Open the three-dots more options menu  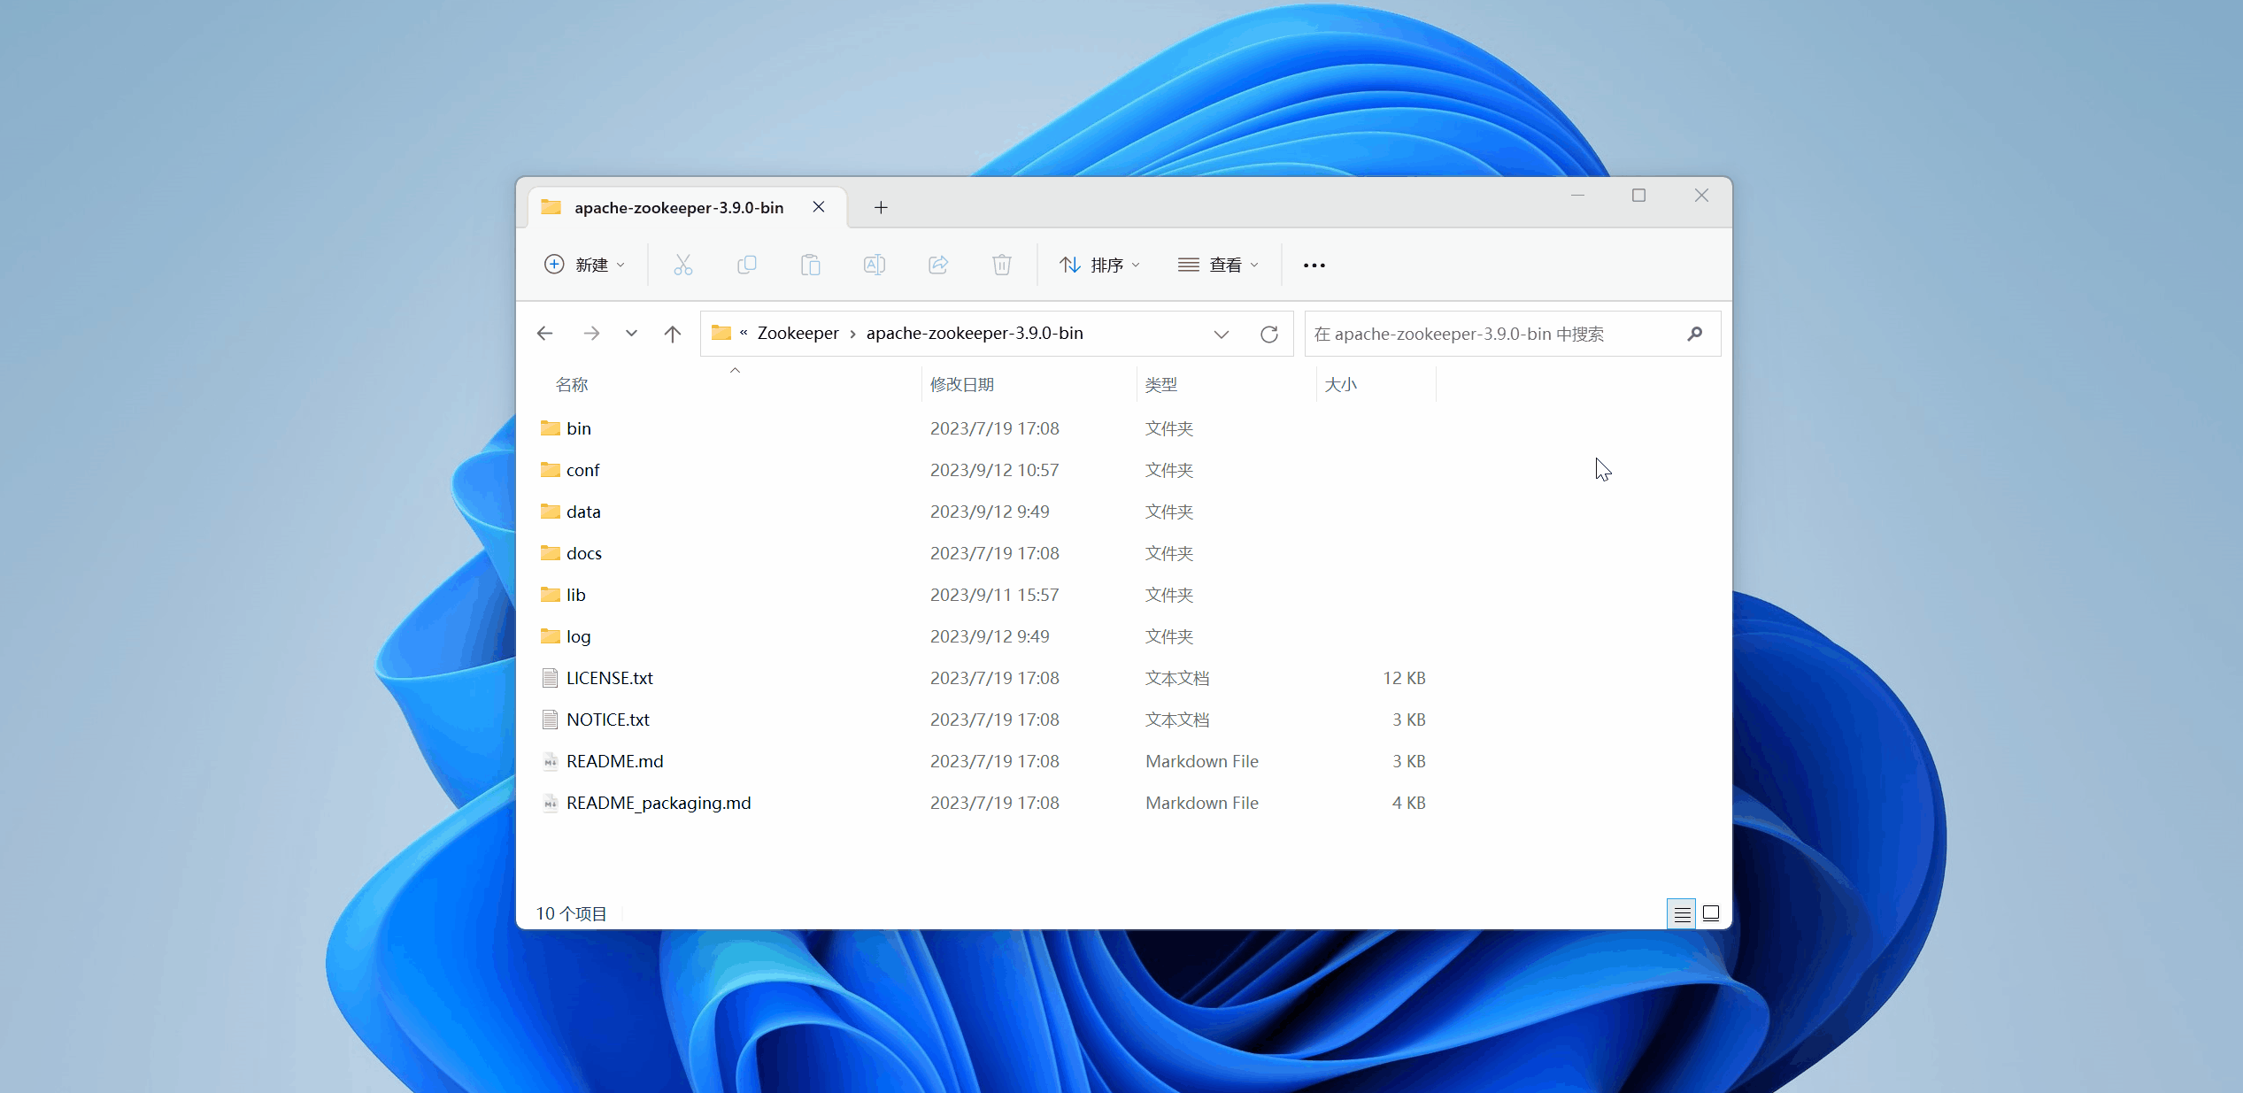(x=1314, y=266)
